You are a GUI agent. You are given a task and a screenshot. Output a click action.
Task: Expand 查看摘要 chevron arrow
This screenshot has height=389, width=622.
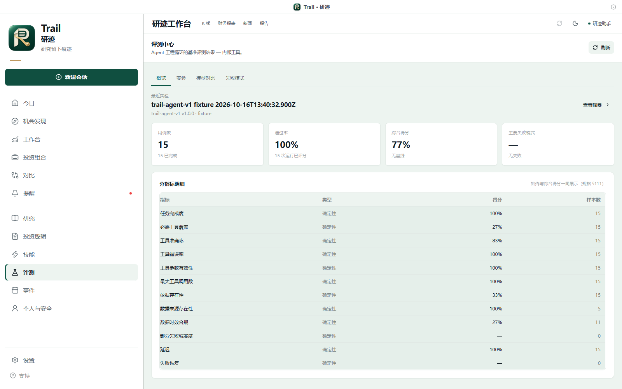608,105
